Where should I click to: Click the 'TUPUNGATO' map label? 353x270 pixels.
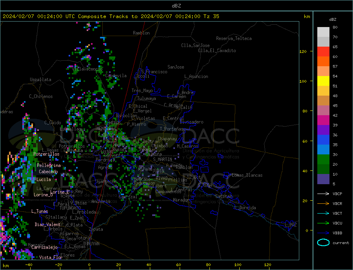coord(70,208)
